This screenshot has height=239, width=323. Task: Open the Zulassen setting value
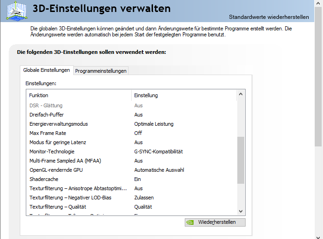tap(144, 198)
